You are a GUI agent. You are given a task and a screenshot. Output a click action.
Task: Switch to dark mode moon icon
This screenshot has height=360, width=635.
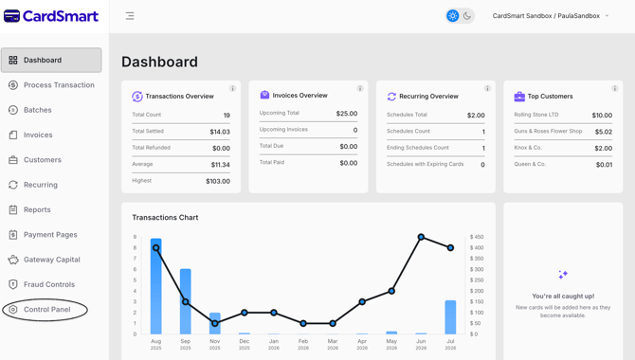[467, 16]
